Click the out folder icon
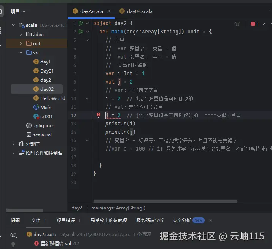 click(x=29, y=43)
